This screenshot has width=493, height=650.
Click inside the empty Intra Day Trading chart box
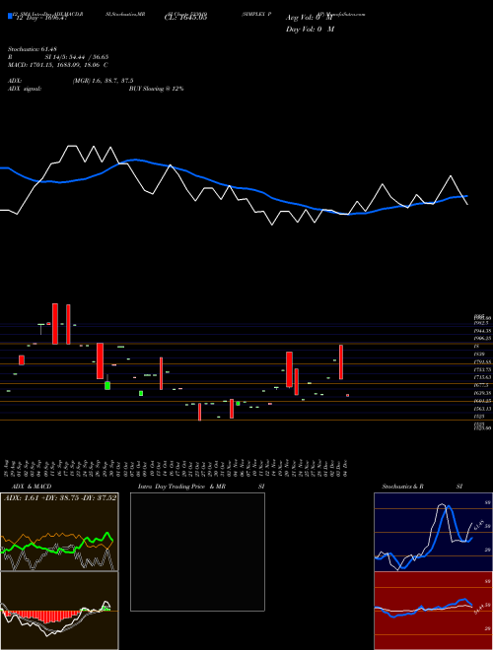(x=197, y=552)
